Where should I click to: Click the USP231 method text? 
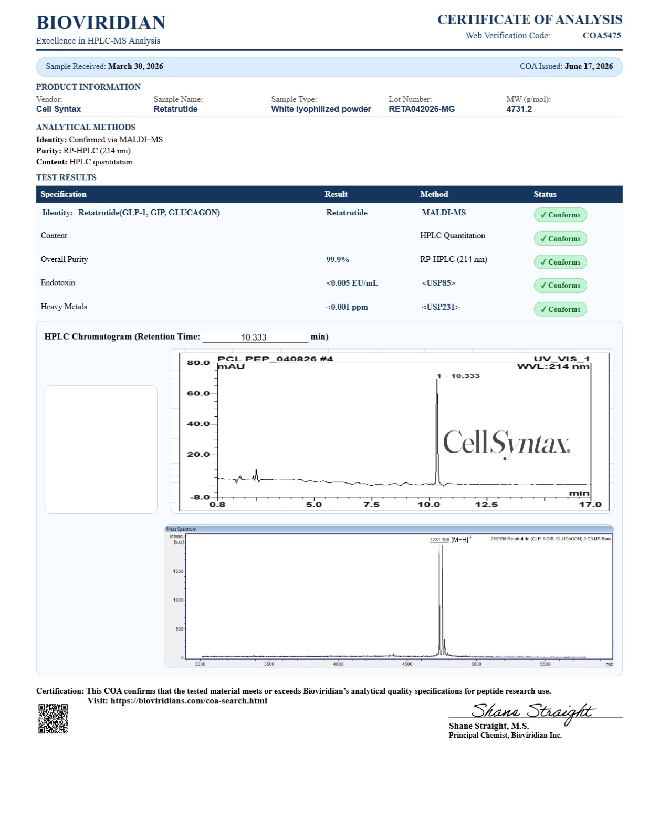[x=441, y=307]
